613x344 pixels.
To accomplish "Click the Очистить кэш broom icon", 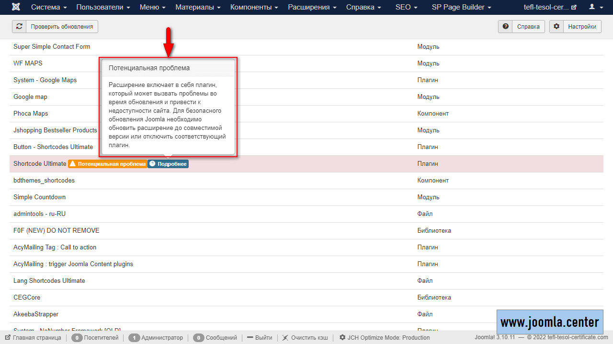I will (x=285, y=338).
